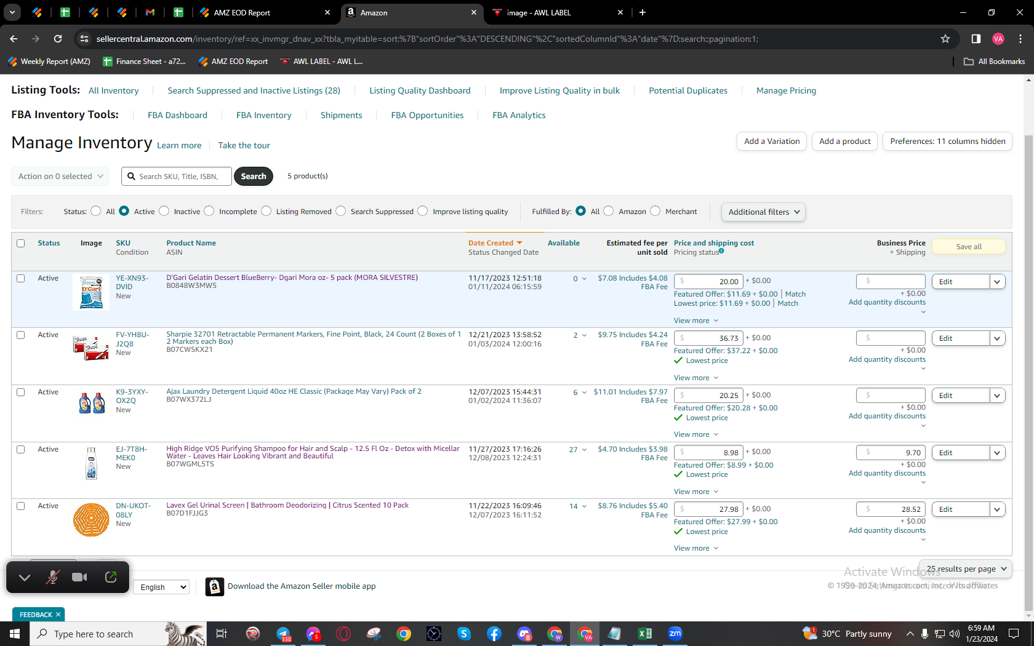Open the browser side panel icon
Screen dimensions: 1034x646
976,39
